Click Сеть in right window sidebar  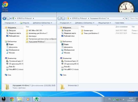(63, 75)
